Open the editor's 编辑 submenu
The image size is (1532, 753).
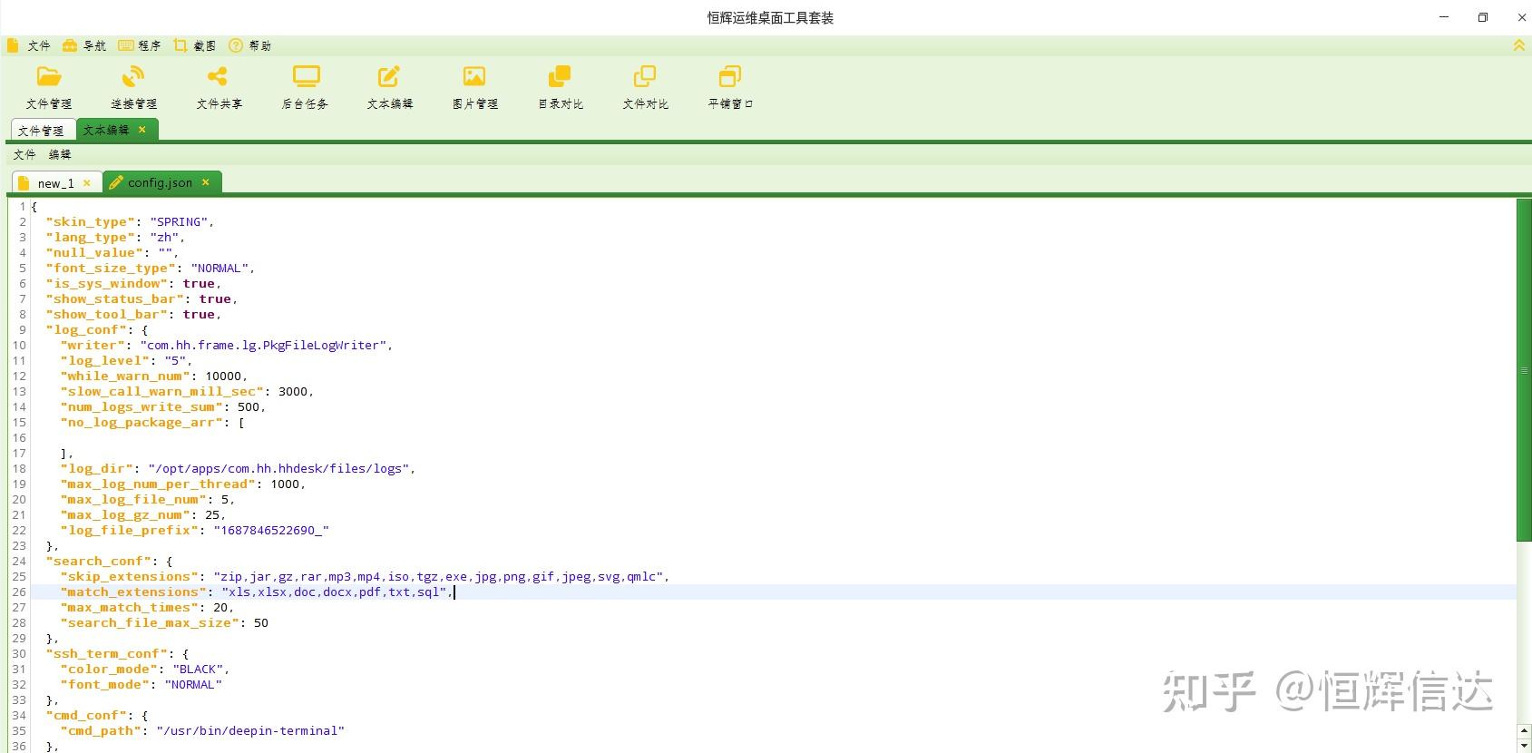tap(60, 155)
